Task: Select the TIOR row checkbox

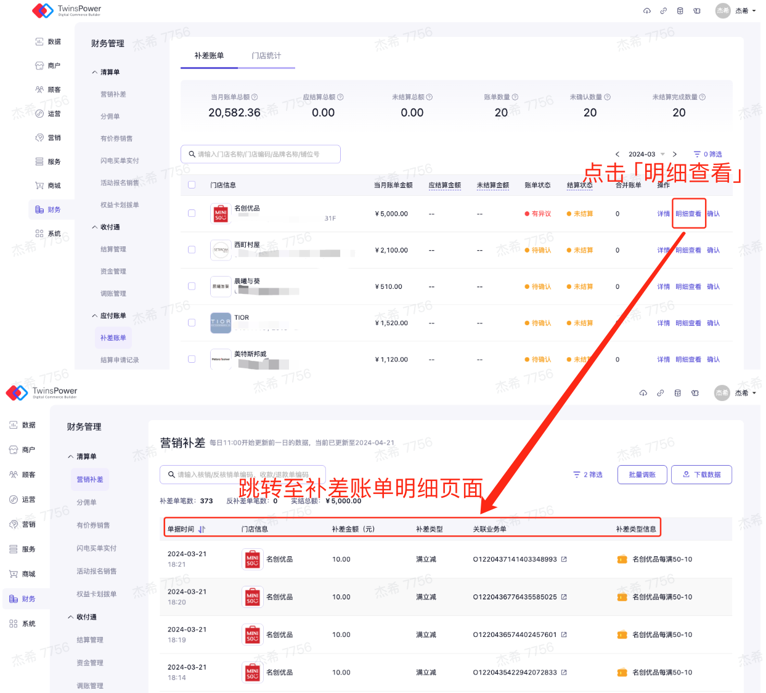Action: tap(192, 323)
